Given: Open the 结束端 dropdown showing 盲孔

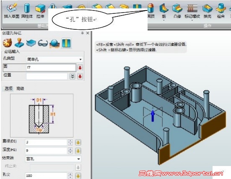Looking at the screenshot, I should [x=53, y=159].
